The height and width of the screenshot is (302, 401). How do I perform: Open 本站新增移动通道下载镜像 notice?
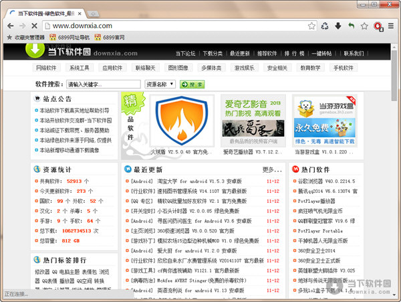click(x=70, y=150)
